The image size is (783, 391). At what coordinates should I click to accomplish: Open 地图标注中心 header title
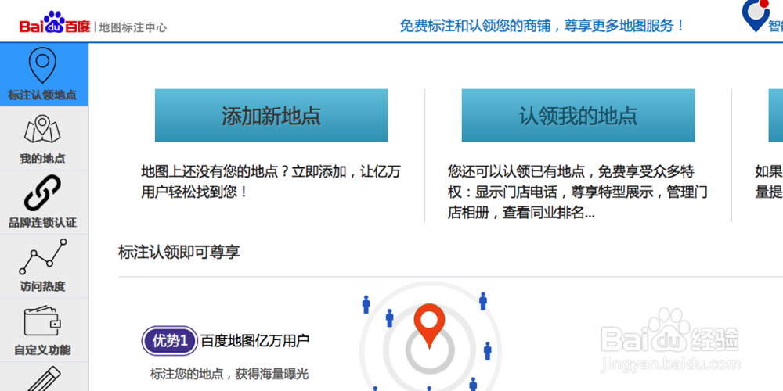133,27
